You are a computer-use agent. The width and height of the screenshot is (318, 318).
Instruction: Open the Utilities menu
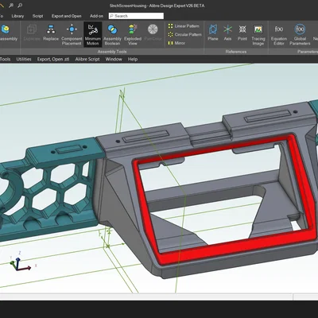coord(24,59)
